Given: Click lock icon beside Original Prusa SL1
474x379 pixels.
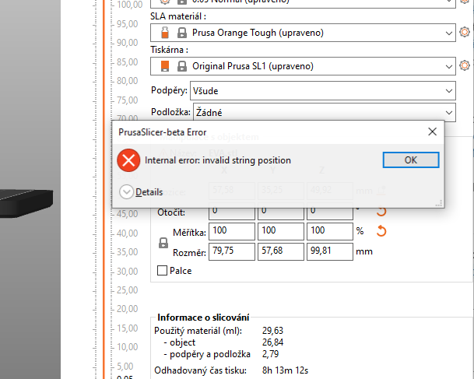Looking at the screenshot, I should [x=181, y=66].
